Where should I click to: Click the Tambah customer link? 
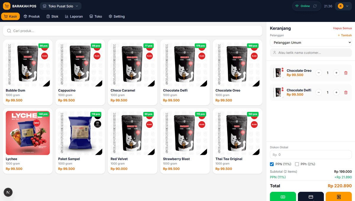coord(345,35)
